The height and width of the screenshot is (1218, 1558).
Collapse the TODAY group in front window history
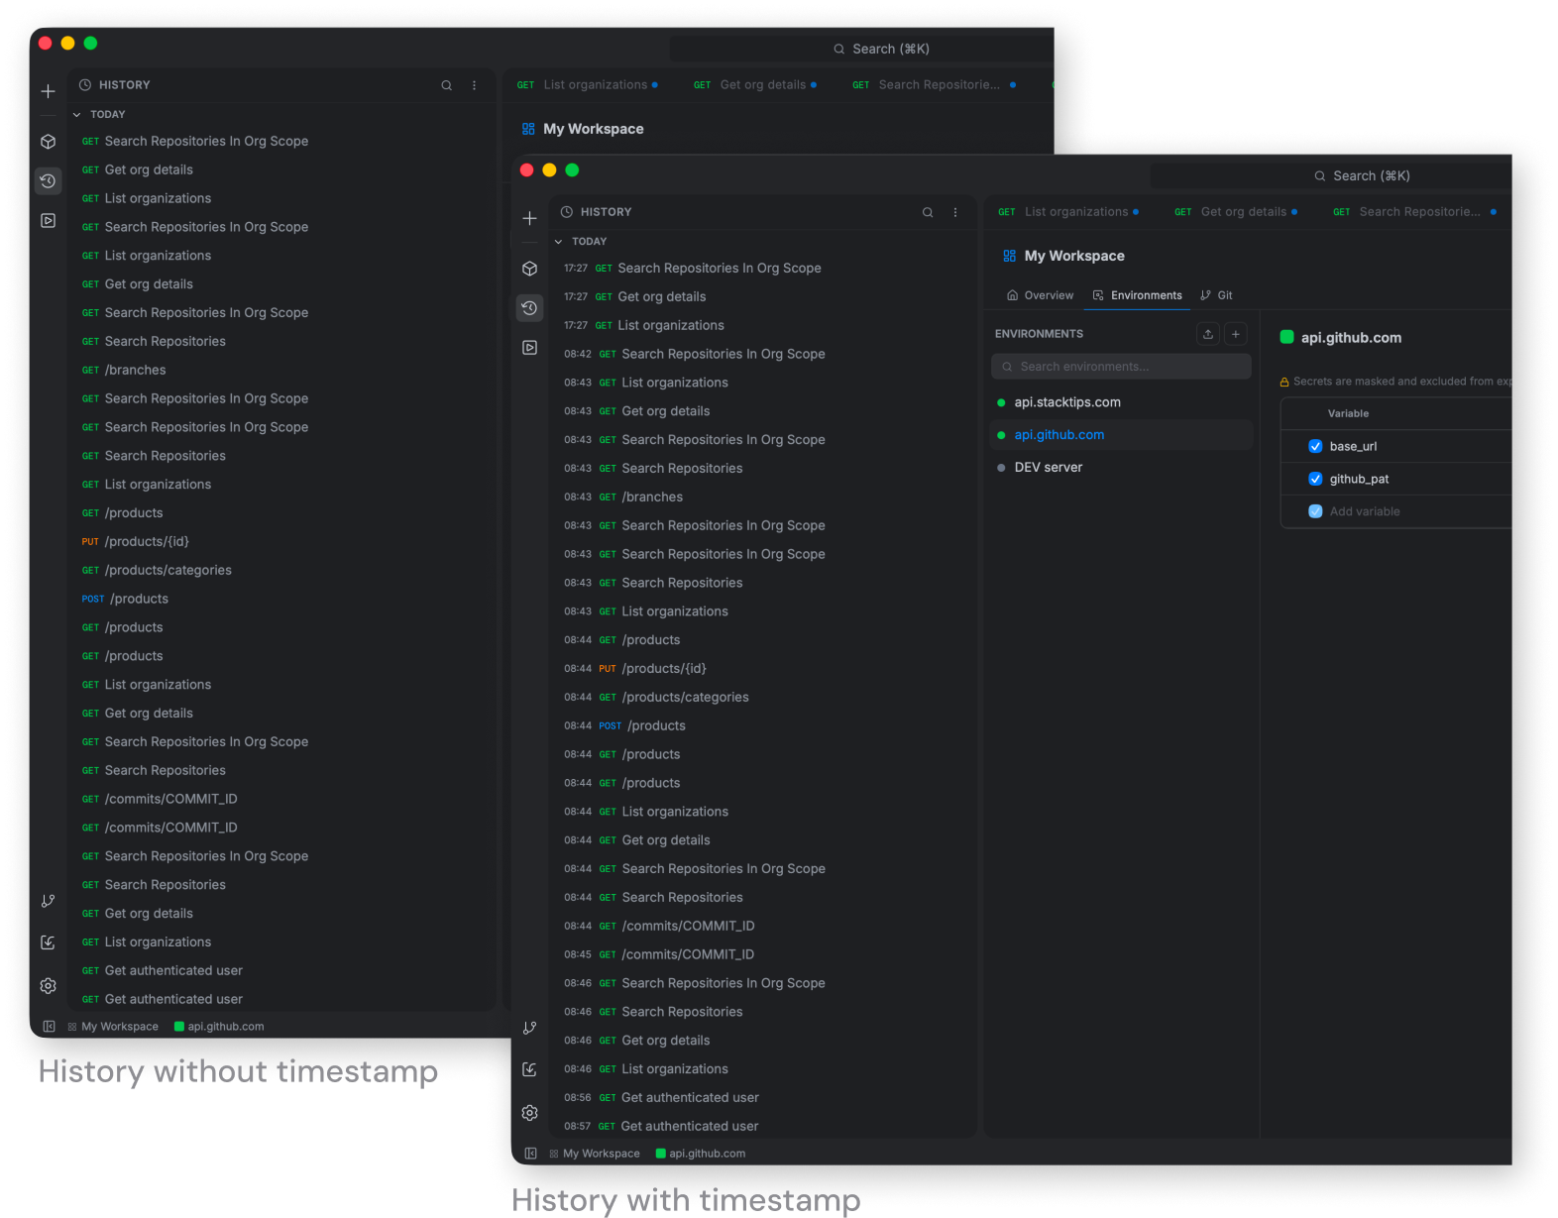point(558,242)
